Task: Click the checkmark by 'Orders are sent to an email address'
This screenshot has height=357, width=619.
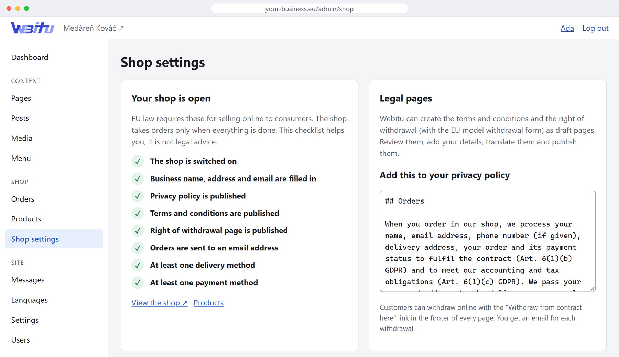Action: click(138, 248)
